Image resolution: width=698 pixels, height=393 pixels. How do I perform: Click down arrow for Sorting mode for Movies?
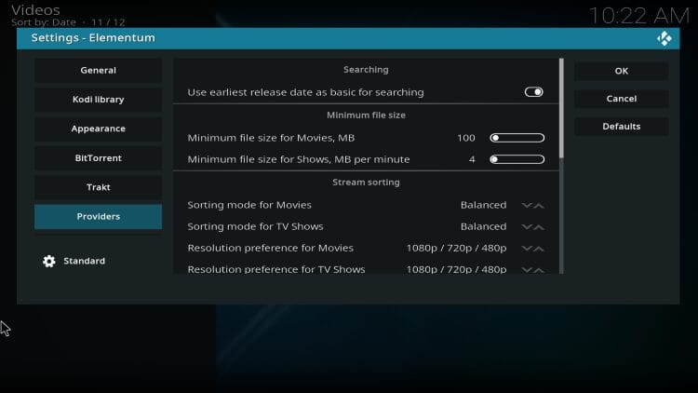[527, 206]
